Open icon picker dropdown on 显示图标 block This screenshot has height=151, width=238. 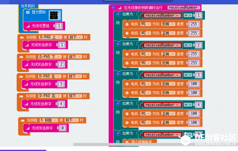coord(55,15)
